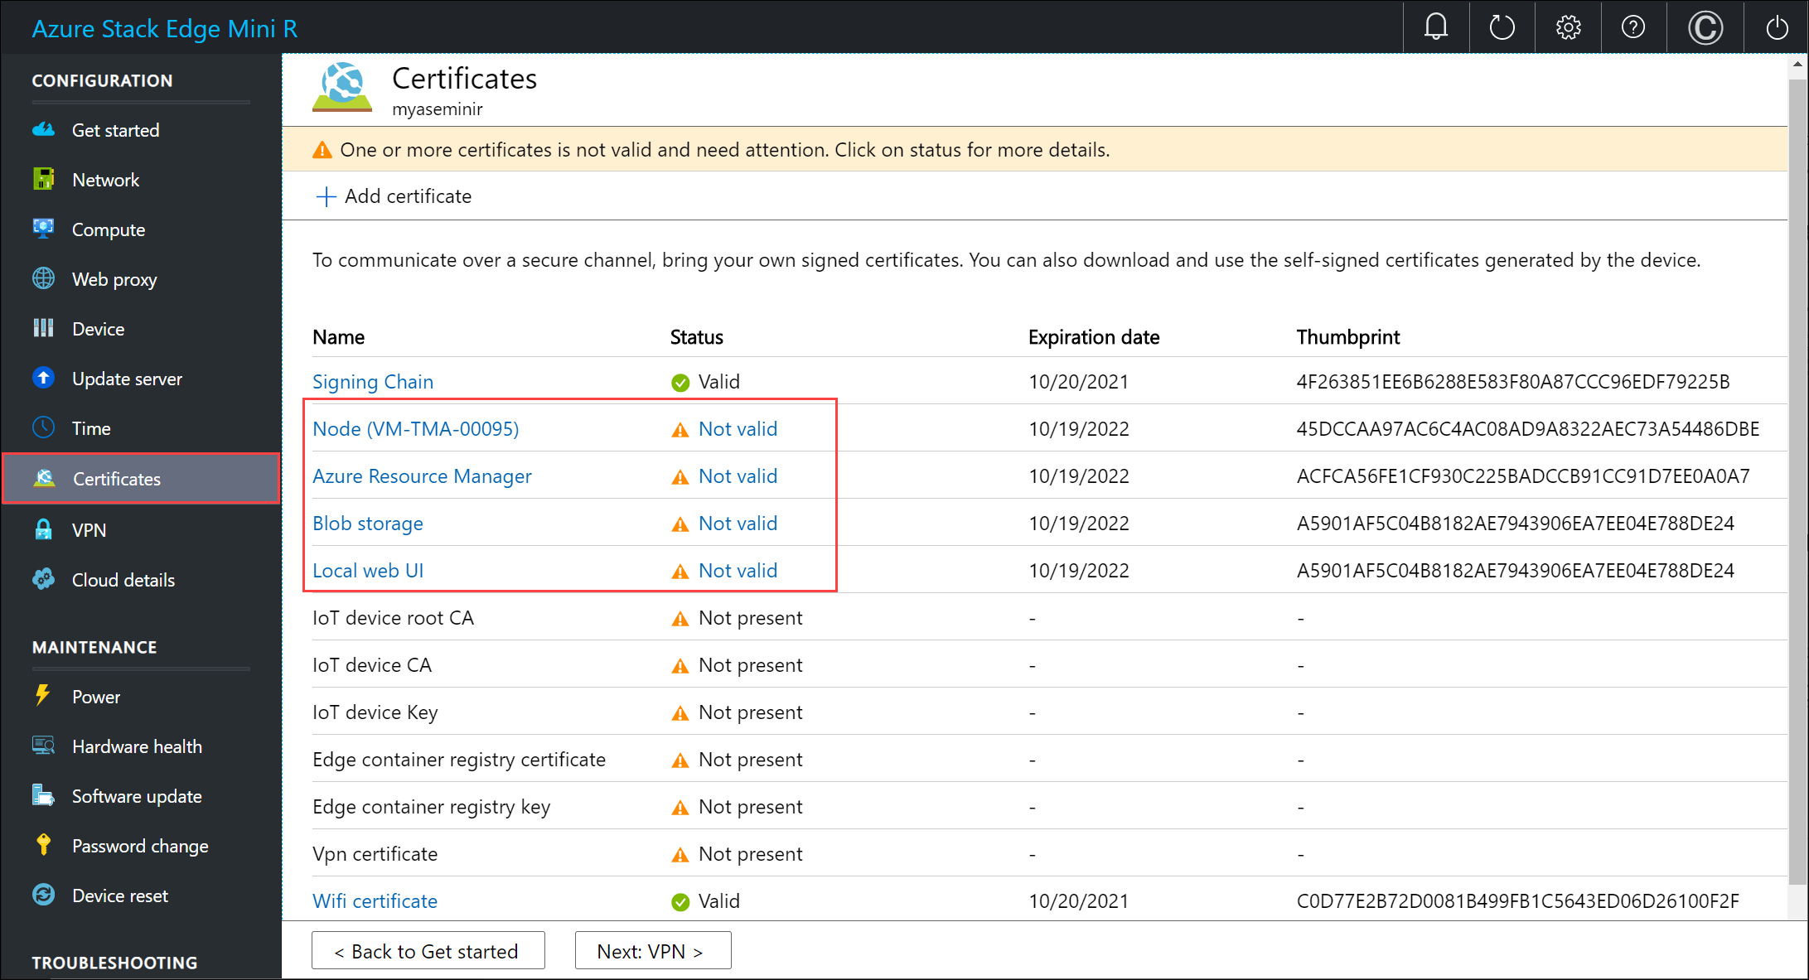Select the Certificates menu item
Image resolution: width=1809 pixels, height=980 pixels.
click(x=117, y=478)
